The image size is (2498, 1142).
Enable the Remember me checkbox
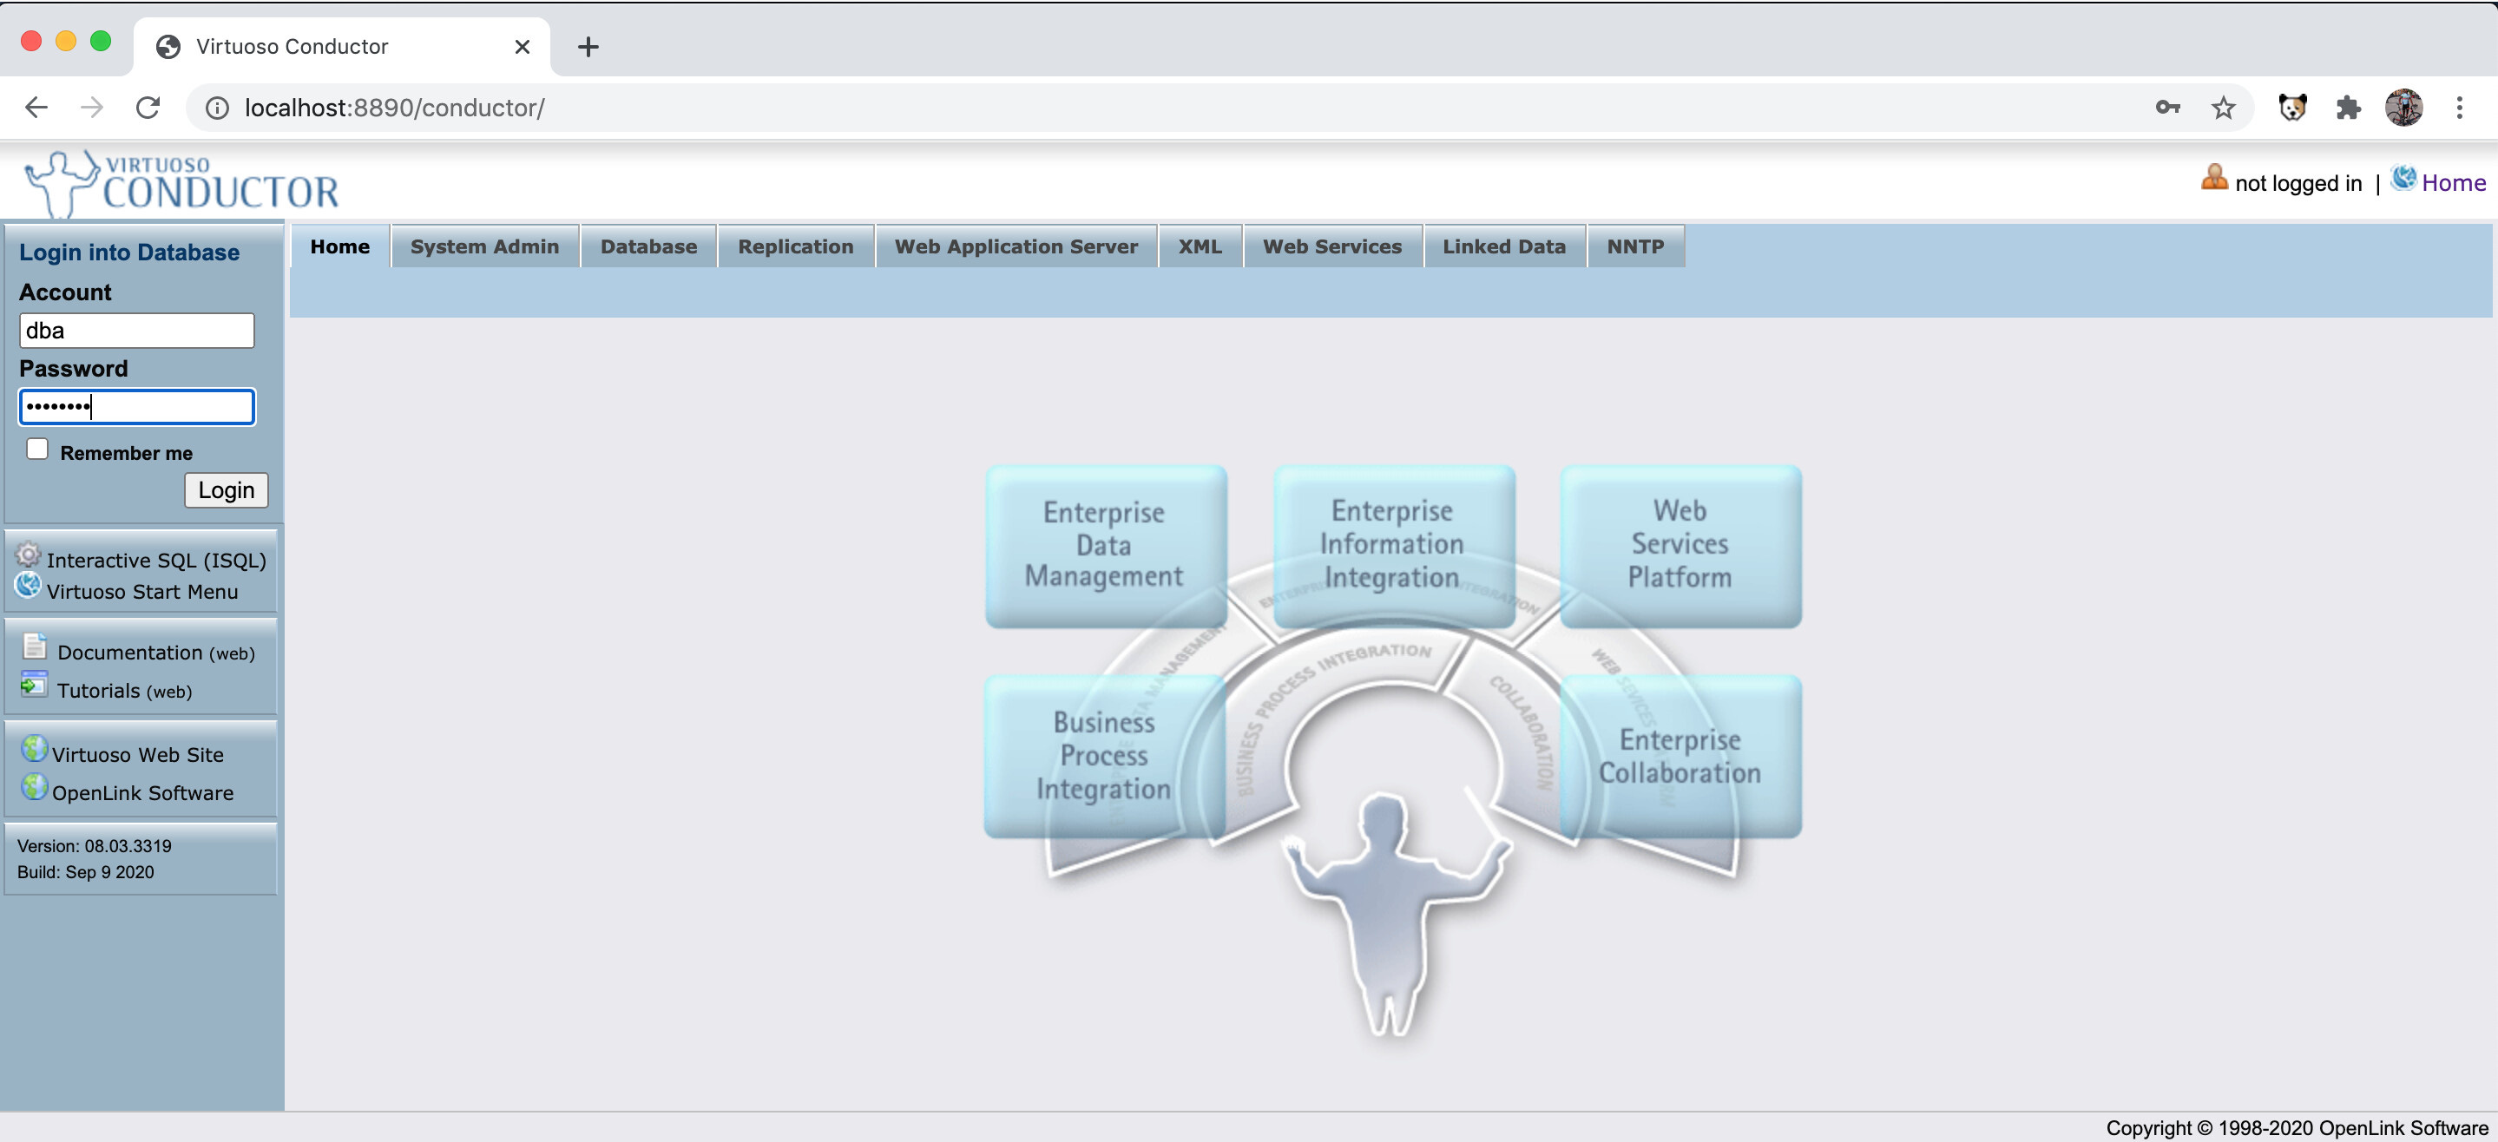36,450
